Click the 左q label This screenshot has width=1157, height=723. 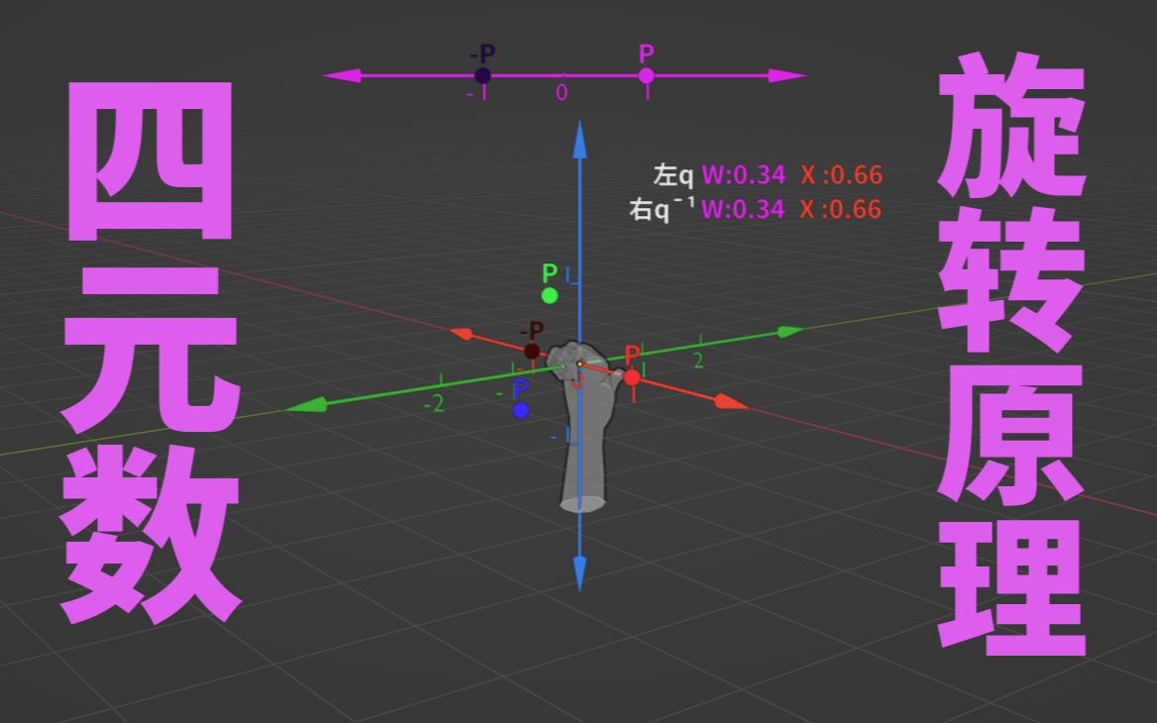coord(673,175)
